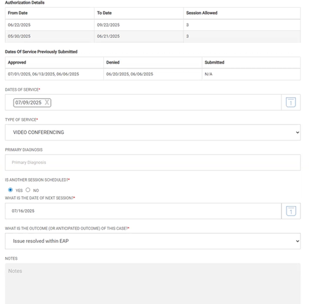This screenshot has width=309, height=304.
Task: Open the next session date calendar icon
Action: [x=291, y=211]
